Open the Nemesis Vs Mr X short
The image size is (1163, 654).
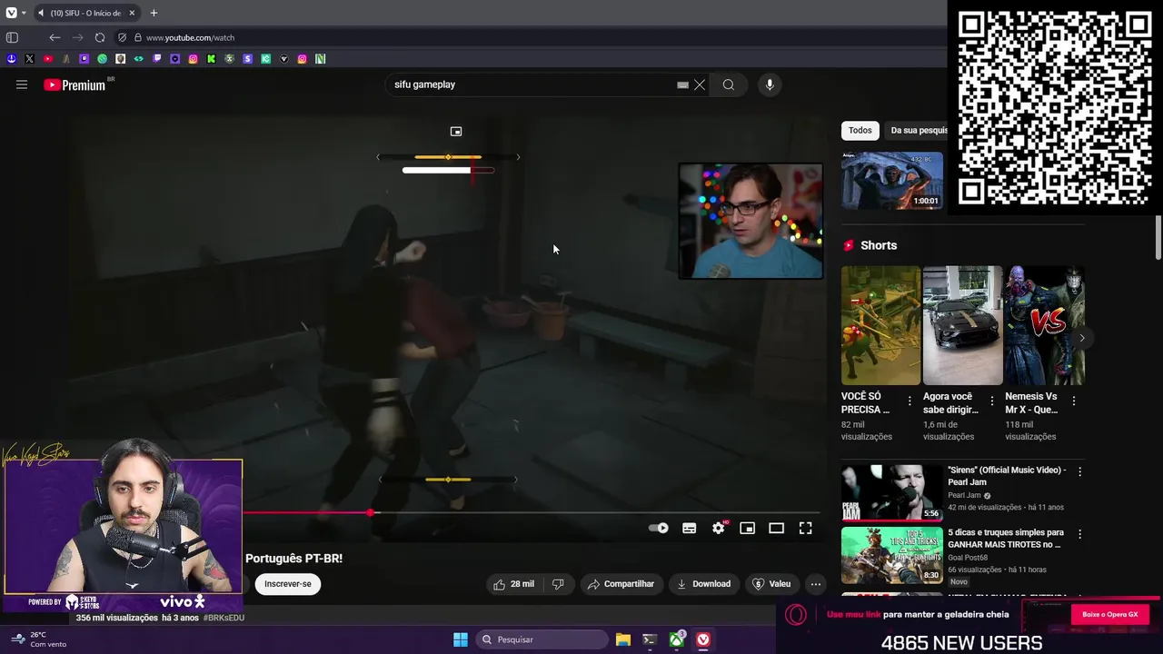click(1044, 325)
